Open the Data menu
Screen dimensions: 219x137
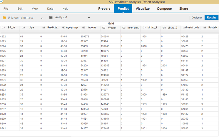(x=50, y=9)
